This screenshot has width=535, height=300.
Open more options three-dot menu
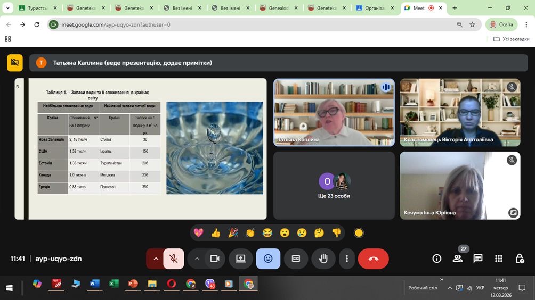coord(347,259)
